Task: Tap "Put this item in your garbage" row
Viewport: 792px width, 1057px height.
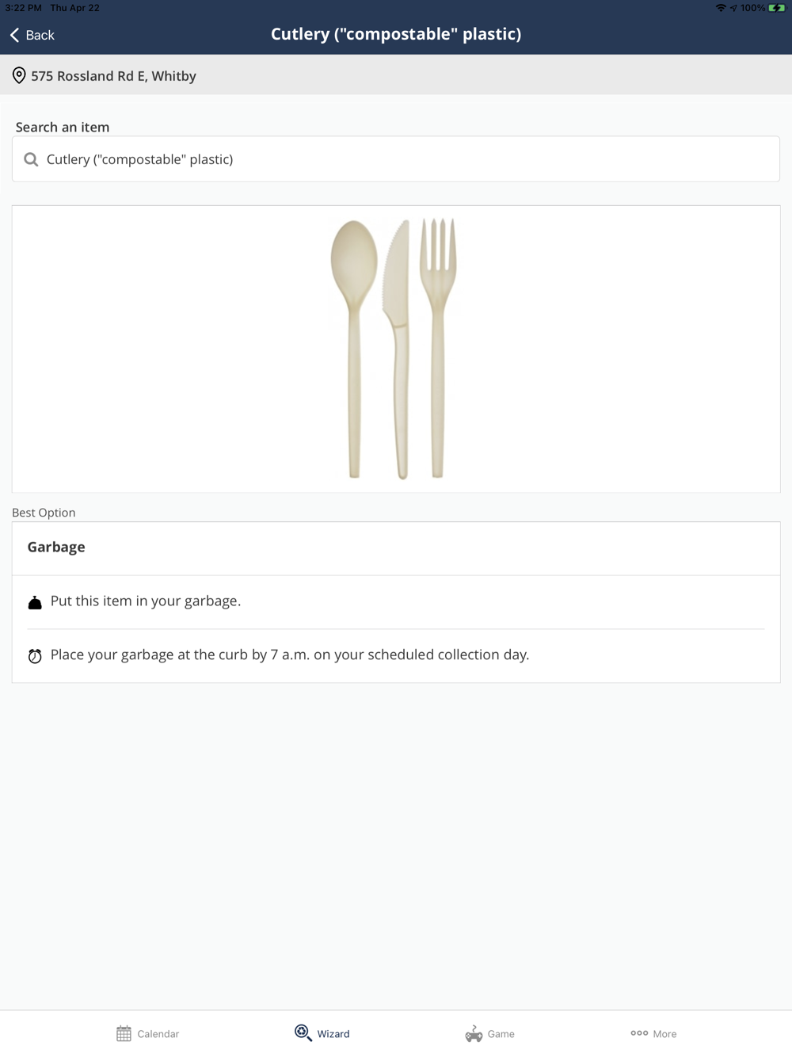Action: pos(146,601)
